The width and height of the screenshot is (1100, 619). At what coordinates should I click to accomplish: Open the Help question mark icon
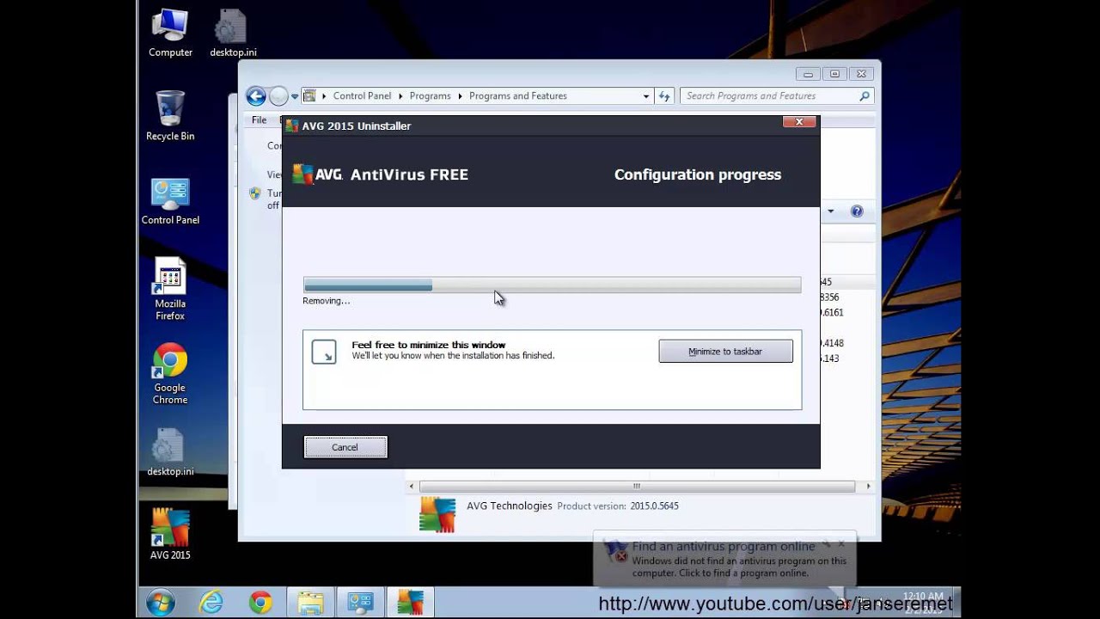tap(856, 211)
